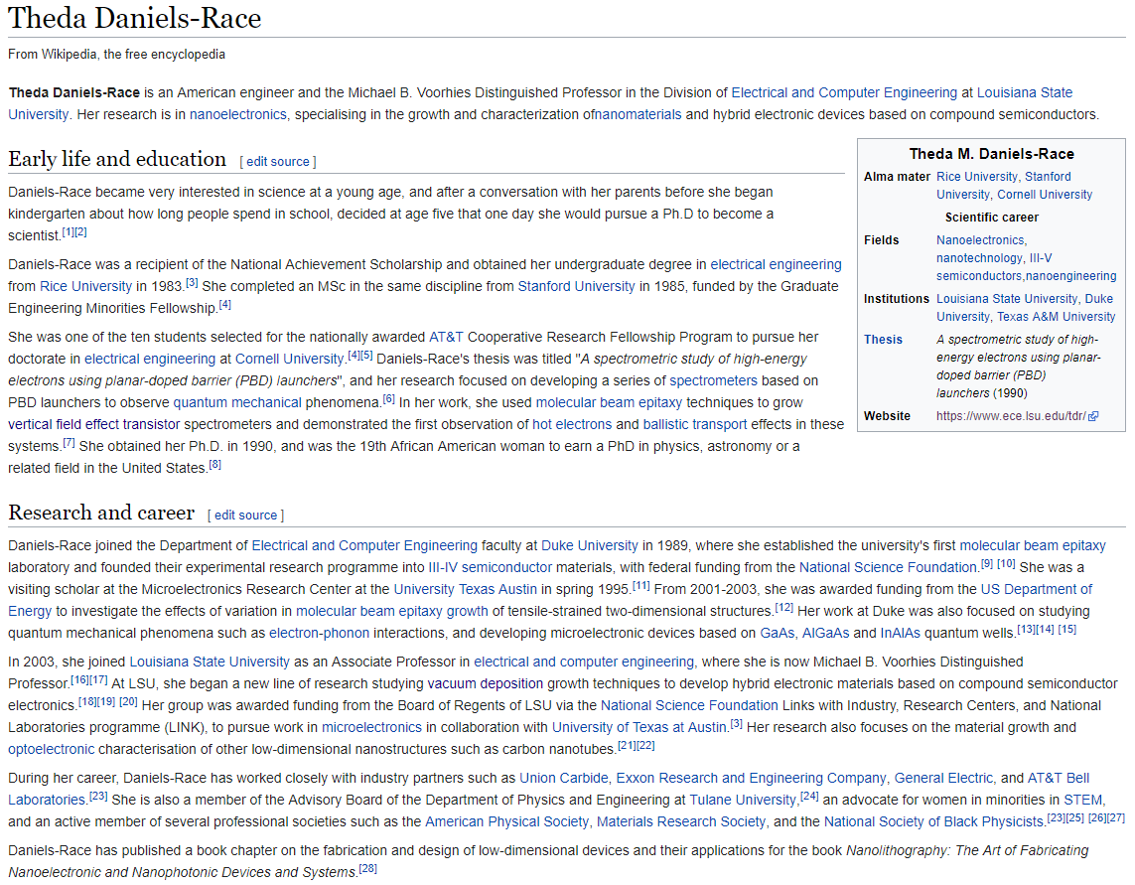
Task: Follow the quantum mechanical link
Action: click(x=237, y=402)
